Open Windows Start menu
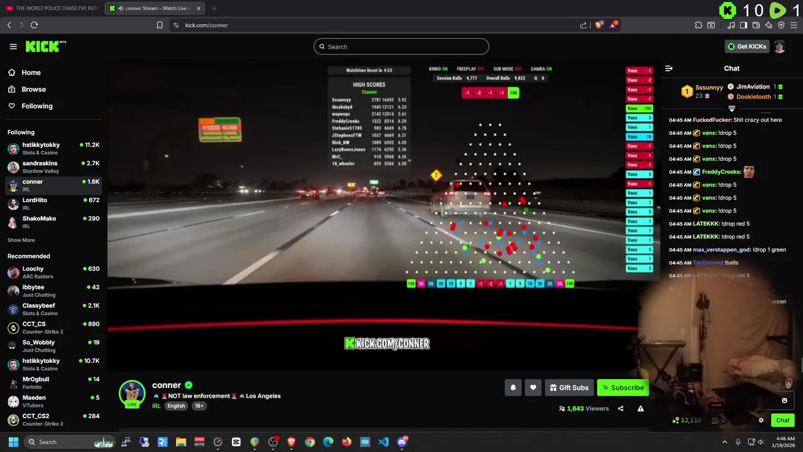Viewport: 803px width, 452px height. pos(13,442)
